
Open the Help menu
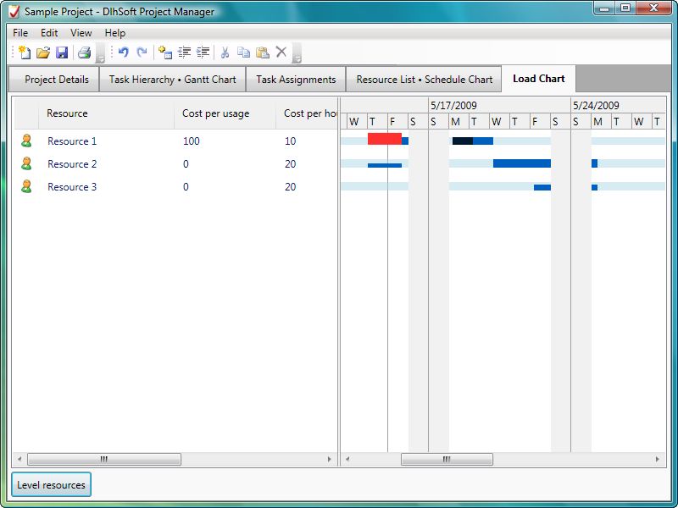coord(115,33)
